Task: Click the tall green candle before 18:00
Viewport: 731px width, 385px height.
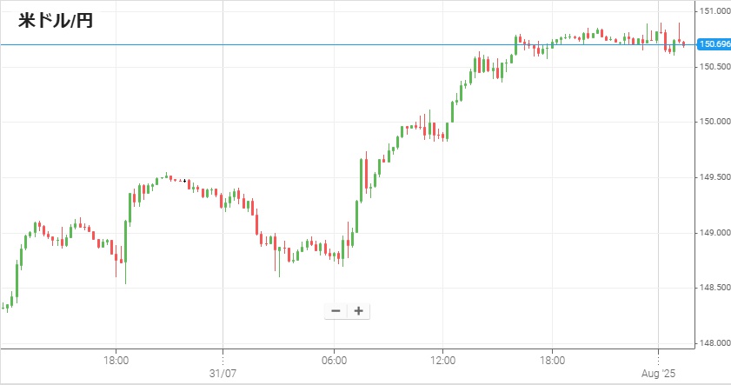Action: (x=17, y=279)
